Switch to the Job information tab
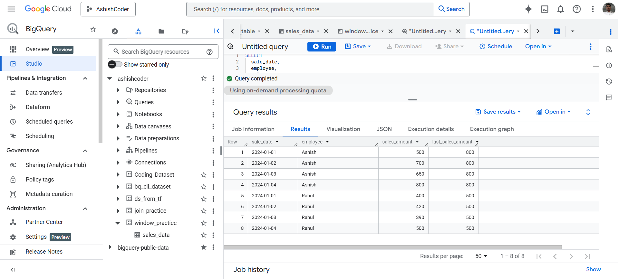The height and width of the screenshot is (279, 618). pyautogui.click(x=253, y=129)
